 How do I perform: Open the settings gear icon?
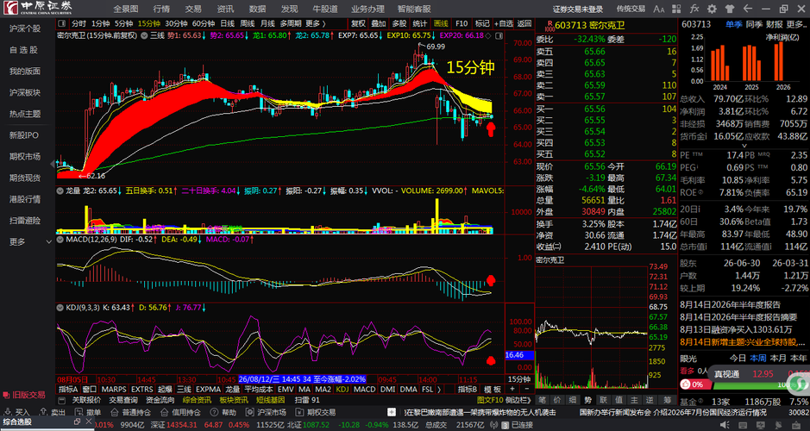click(712, 9)
